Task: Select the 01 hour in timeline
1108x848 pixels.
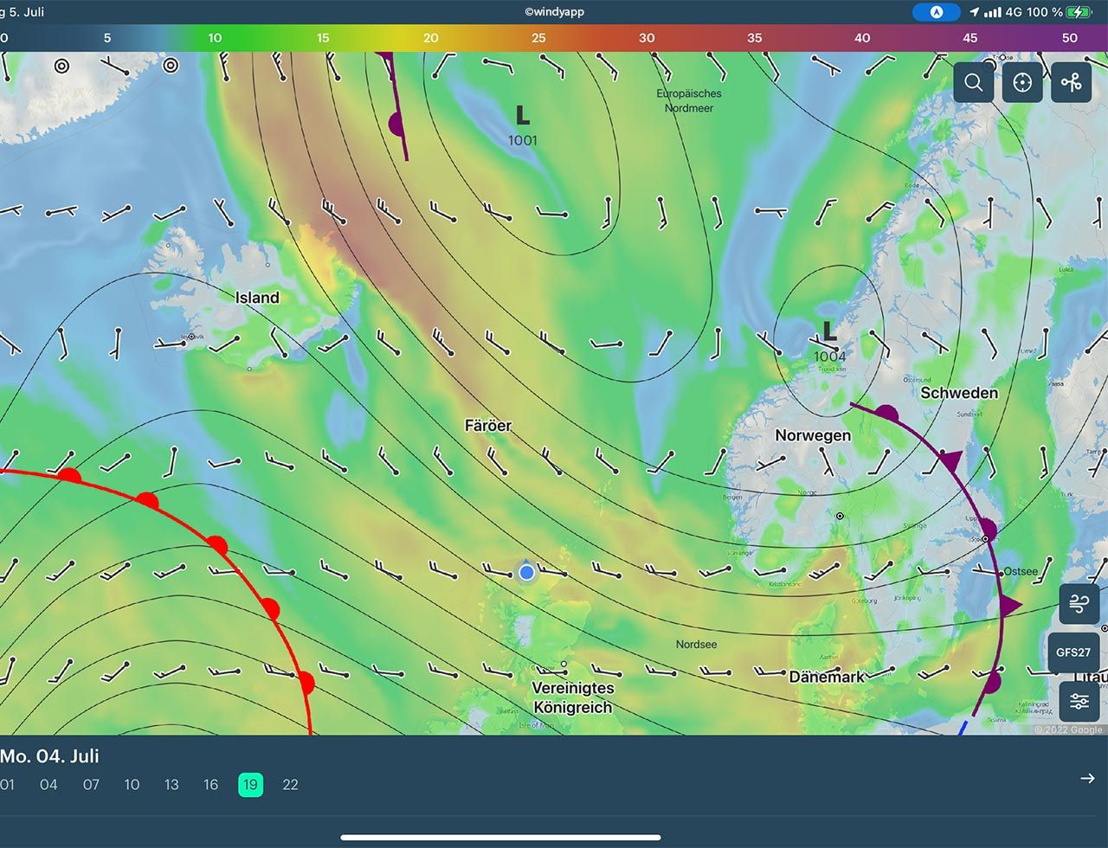Action: pos(7,785)
